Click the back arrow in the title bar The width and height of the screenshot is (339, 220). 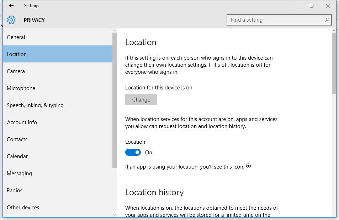pyautogui.click(x=11, y=6)
